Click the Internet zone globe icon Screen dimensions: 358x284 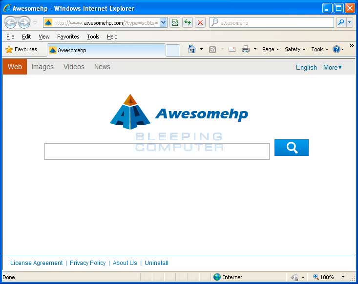pos(217,277)
